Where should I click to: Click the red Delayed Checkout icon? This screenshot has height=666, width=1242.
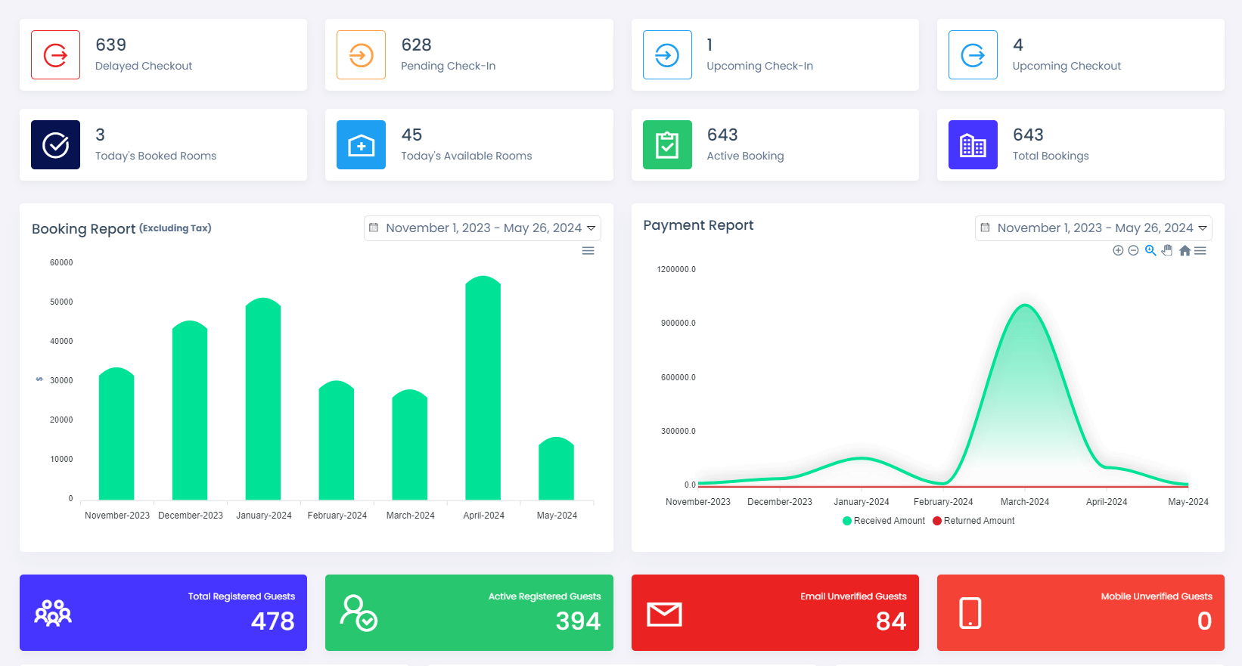55,55
